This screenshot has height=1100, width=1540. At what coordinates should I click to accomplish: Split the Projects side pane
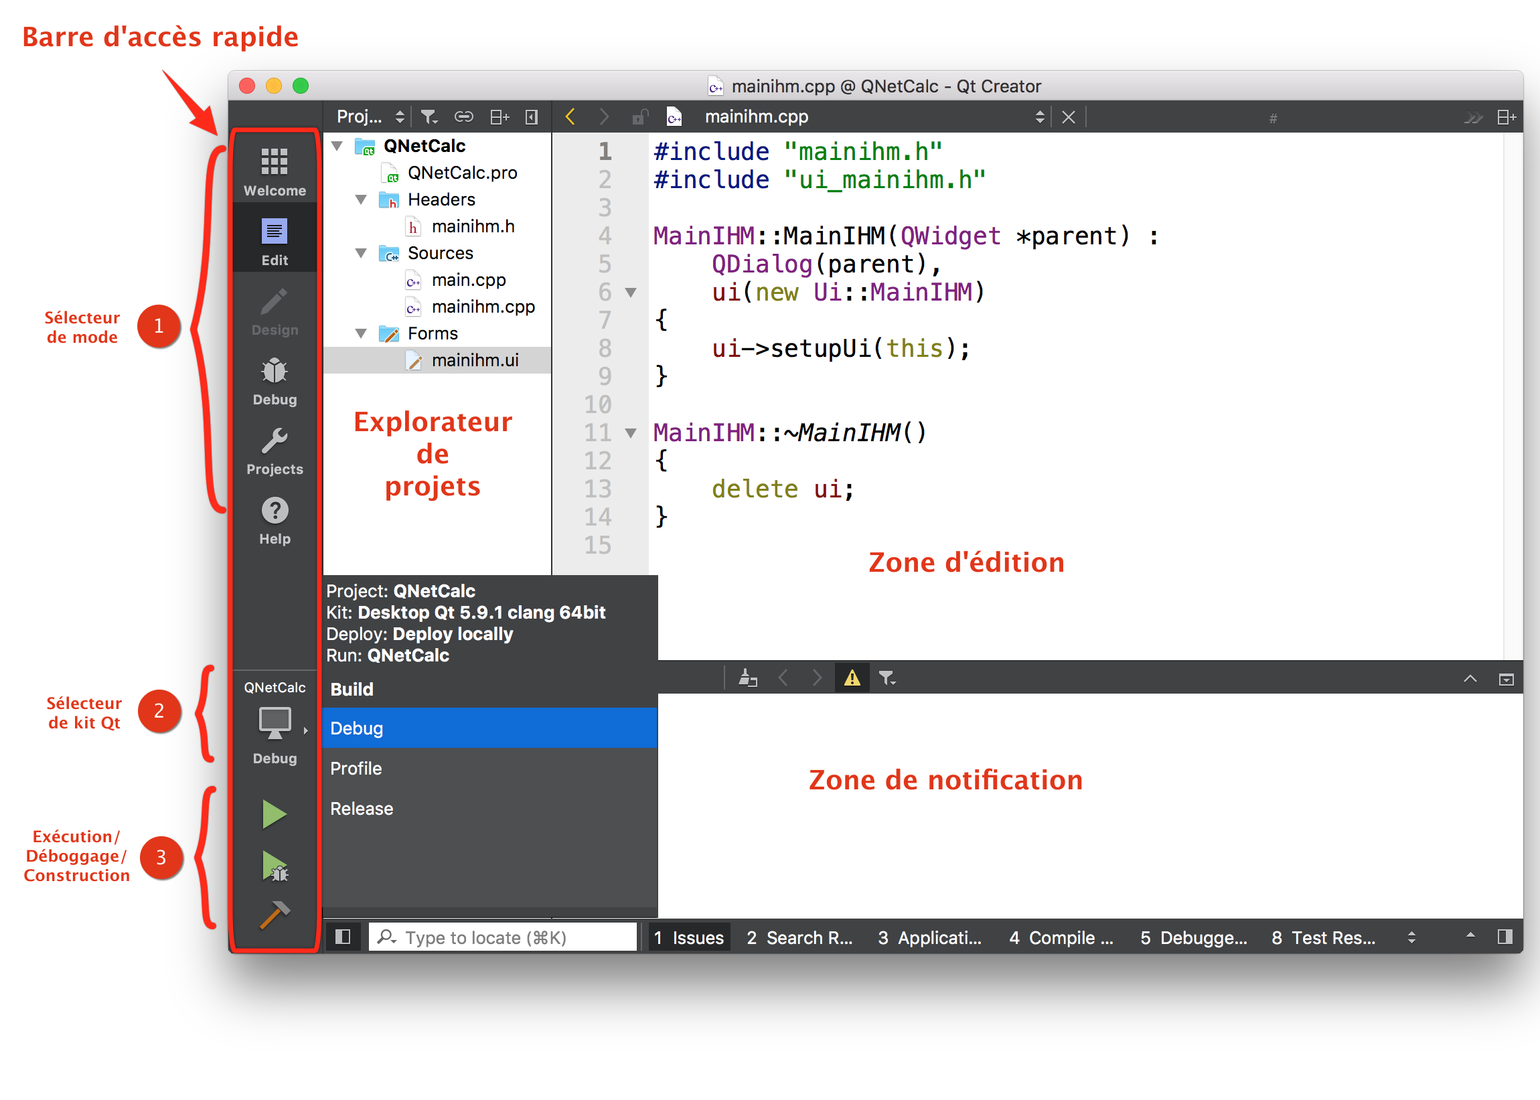tap(499, 116)
